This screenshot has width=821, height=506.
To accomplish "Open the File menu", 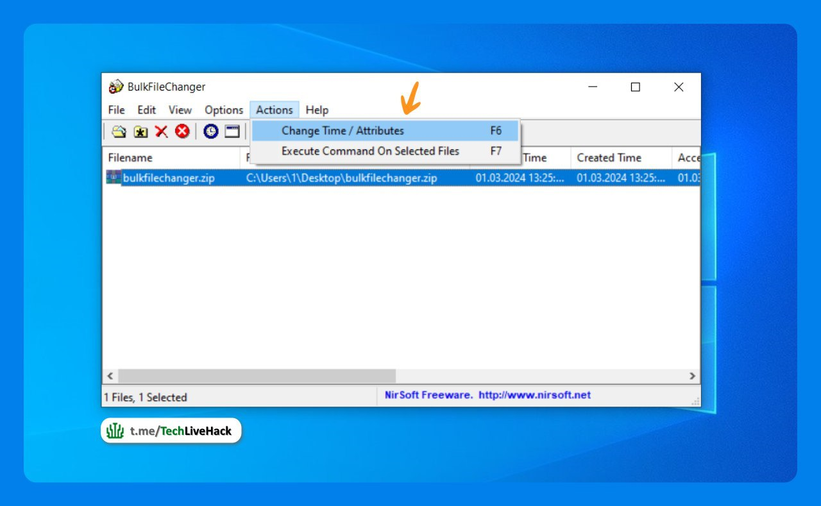I will 116,110.
